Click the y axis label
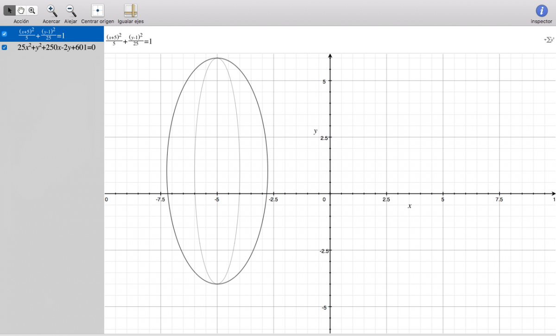This screenshot has height=336, width=556. tap(316, 131)
